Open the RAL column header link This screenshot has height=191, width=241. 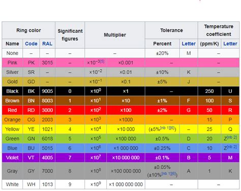click(x=47, y=44)
